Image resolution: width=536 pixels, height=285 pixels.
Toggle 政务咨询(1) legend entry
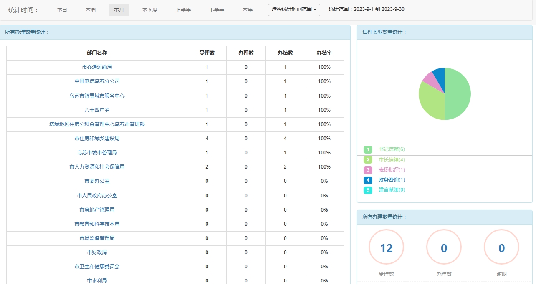click(392, 180)
